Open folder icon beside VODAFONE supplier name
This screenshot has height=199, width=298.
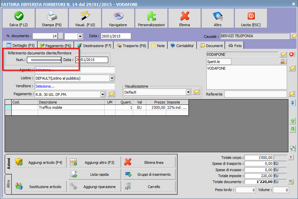tap(283, 54)
